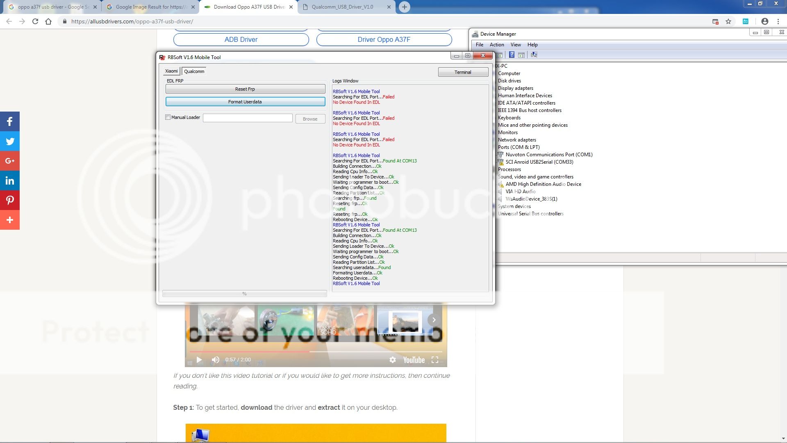Click the Driver Oppo A37F link button
Image resolution: width=787 pixels, height=443 pixels.
click(x=384, y=39)
